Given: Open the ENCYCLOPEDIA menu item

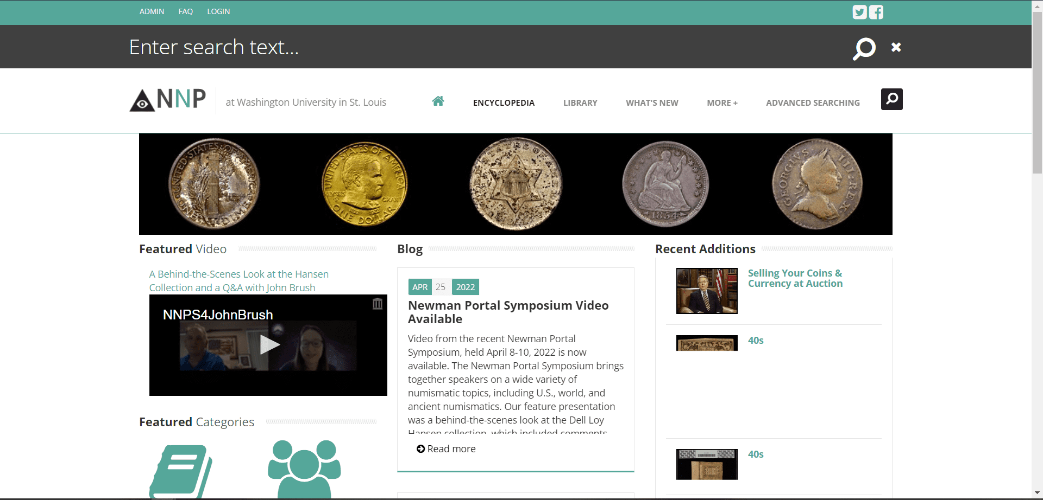Looking at the screenshot, I should coord(504,102).
